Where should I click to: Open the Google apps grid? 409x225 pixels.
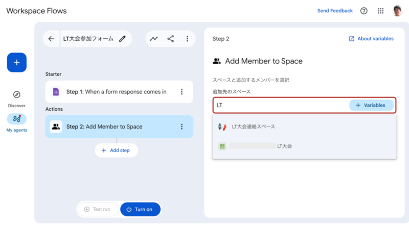point(380,11)
